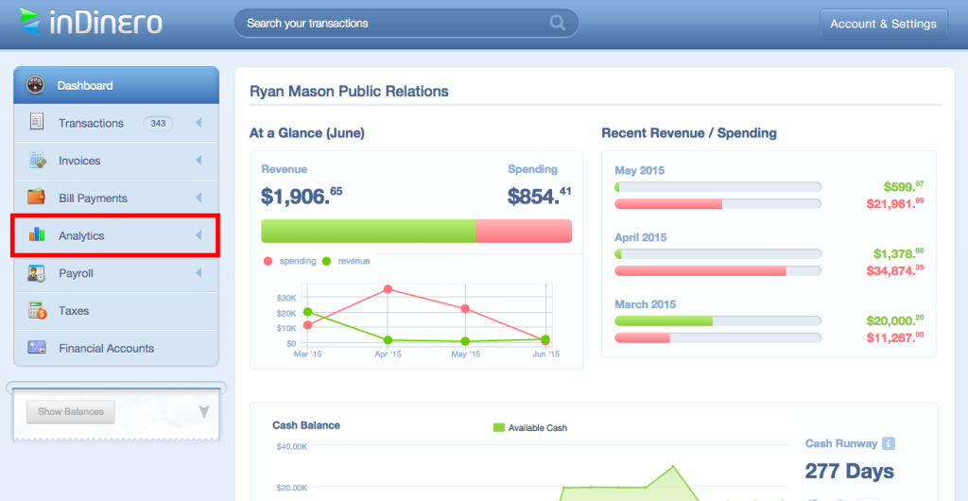Click the Invoices icon
968x501 pixels.
[37, 161]
